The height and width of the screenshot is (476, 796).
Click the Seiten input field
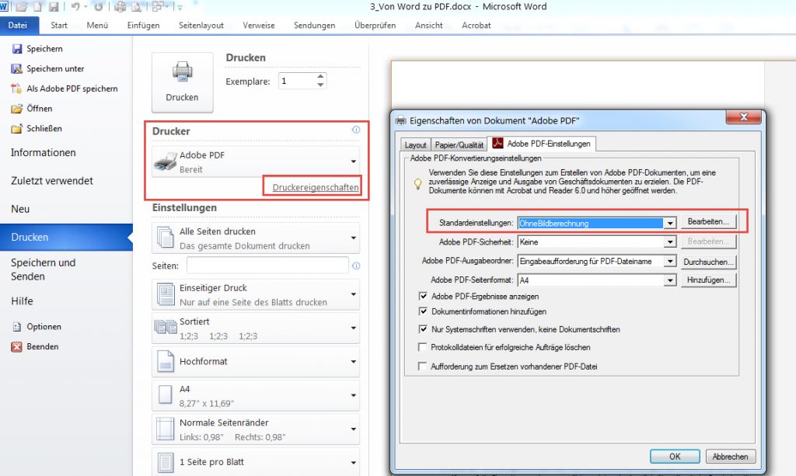(267, 265)
